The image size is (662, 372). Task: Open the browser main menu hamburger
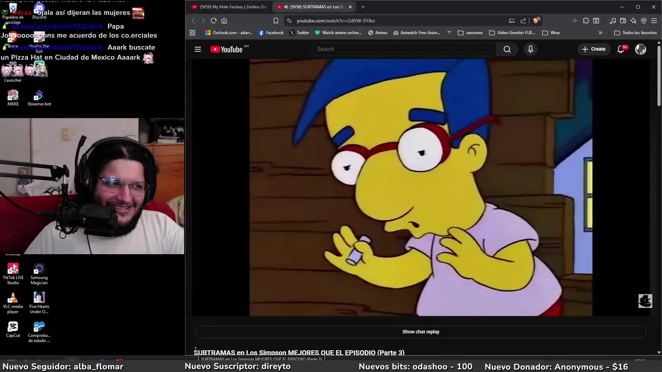(x=654, y=21)
